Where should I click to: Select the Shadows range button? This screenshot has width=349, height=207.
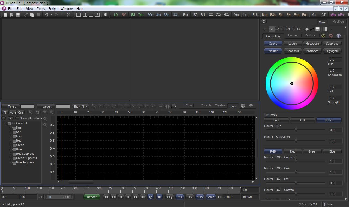(x=293, y=51)
